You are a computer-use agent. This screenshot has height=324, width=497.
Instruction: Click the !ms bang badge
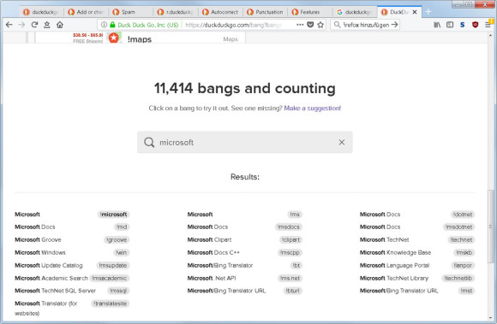pos(295,215)
